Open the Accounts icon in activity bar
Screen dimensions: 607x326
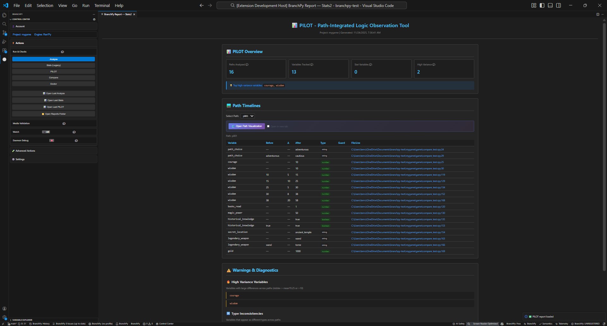[4, 309]
